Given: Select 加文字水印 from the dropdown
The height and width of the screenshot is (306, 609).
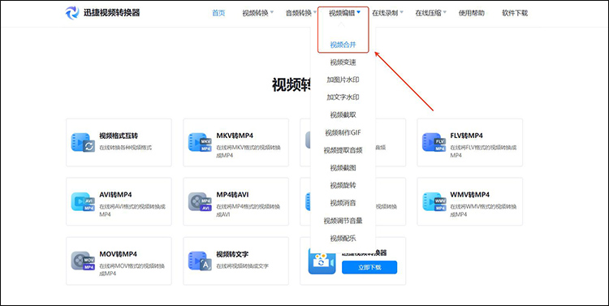Looking at the screenshot, I should tap(343, 97).
